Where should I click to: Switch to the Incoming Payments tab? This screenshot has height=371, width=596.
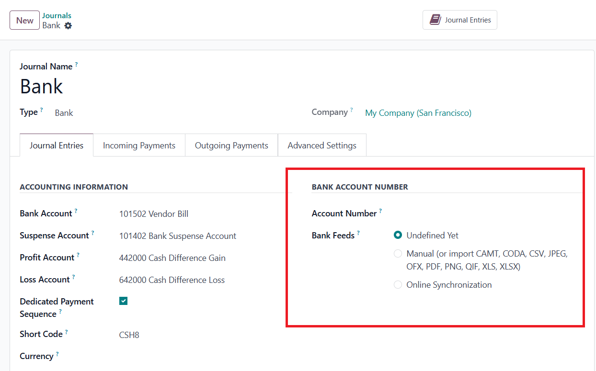[x=139, y=146]
